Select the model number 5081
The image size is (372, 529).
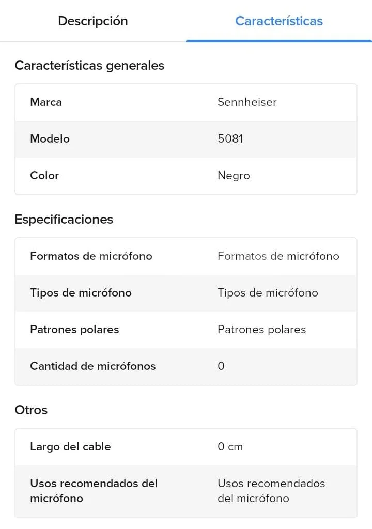tap(230, 139)
